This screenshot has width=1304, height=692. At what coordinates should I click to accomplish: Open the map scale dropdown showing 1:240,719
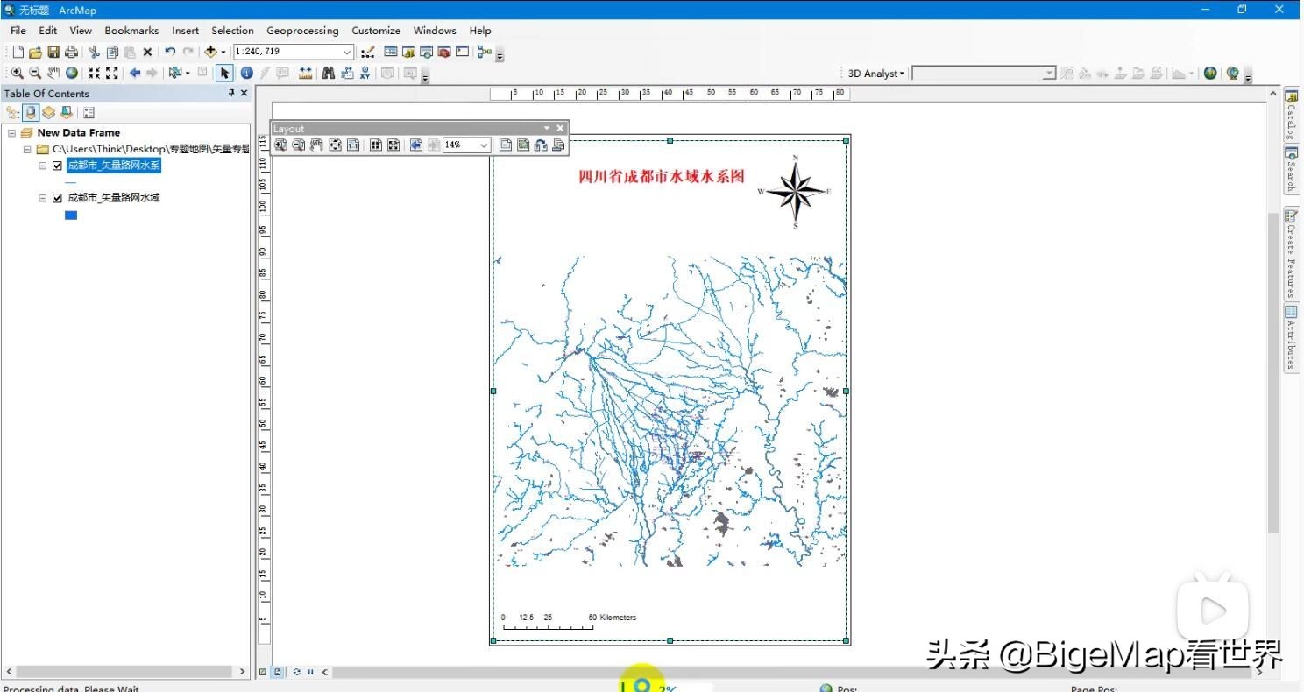tap(346, 52)
